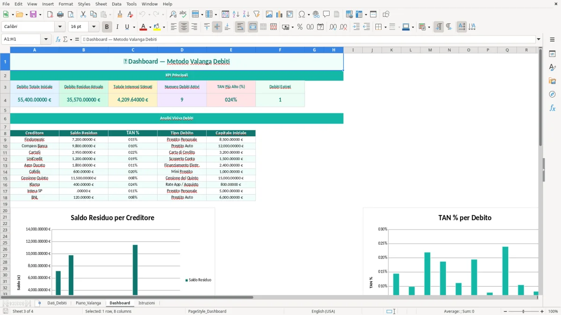Open the Font Size dropdown
Screen dimensions: 561x315
pyautogui.click(x=93, y=27)
